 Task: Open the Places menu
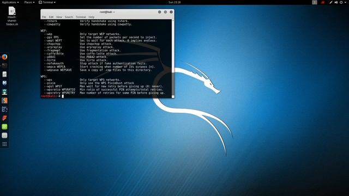pyautogui.click(x=29, y=2)
